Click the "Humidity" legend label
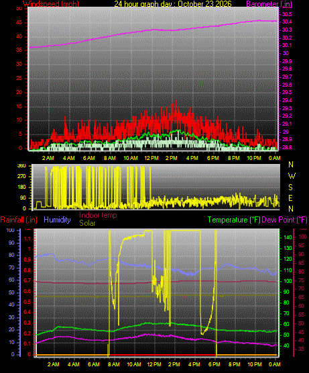Image resolution: width=309 pixels, height=373 pixels. 57,220
